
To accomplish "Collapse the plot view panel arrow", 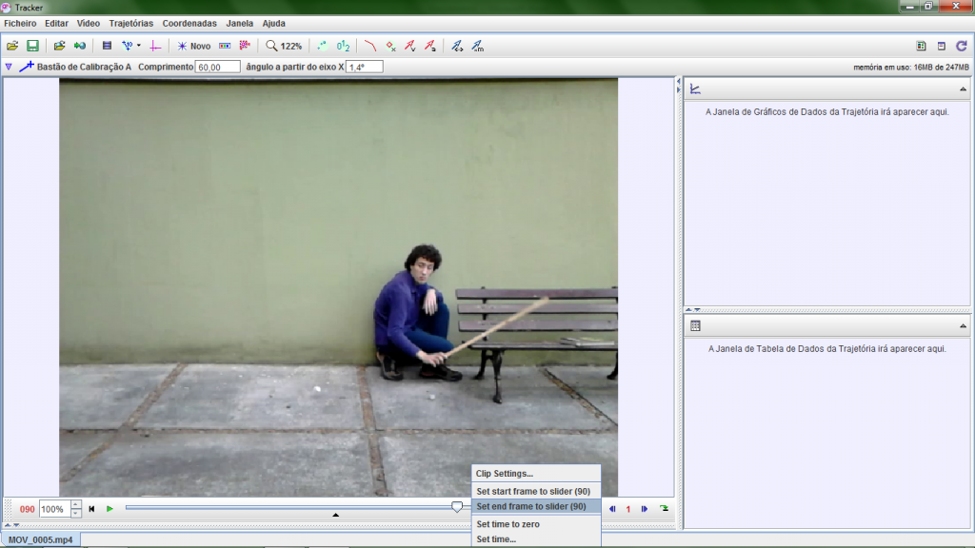I will [x=963, y=89].
